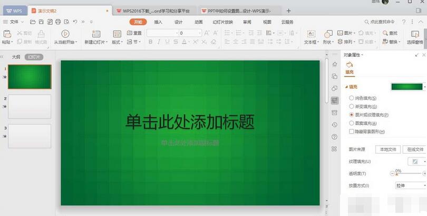Screen dimensions: 427x216
Task: Click the help question mark in side strip
Action: pos(334,137)
